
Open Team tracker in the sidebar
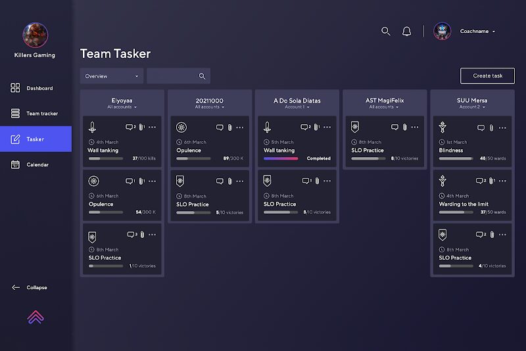click(34, 113)
